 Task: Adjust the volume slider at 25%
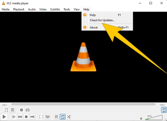(154, 117)
